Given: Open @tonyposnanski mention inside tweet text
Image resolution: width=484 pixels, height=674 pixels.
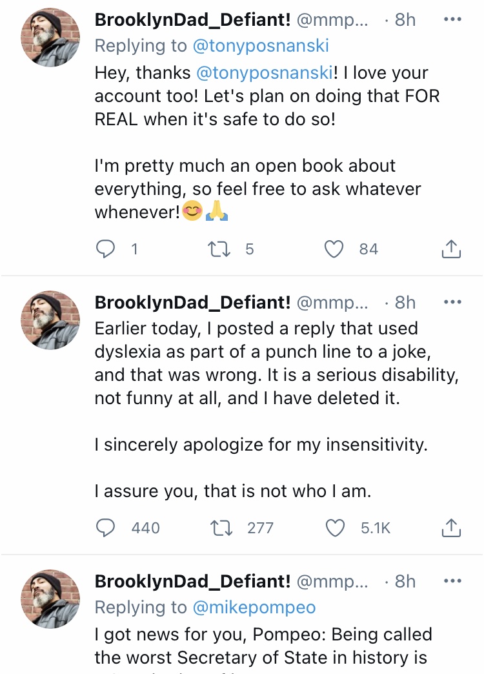Looking at the screenshot, I should click(265, 73).
